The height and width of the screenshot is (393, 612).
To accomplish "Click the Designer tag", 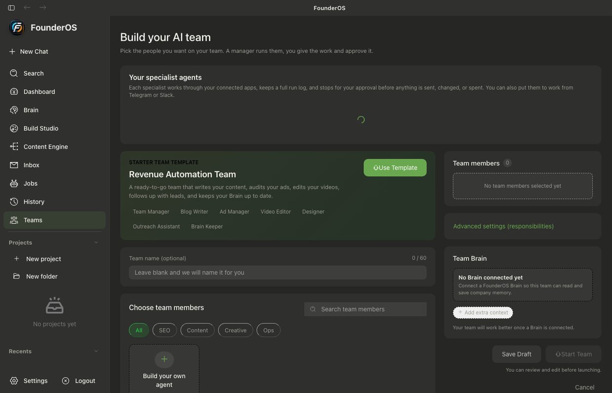I will 313,212.
